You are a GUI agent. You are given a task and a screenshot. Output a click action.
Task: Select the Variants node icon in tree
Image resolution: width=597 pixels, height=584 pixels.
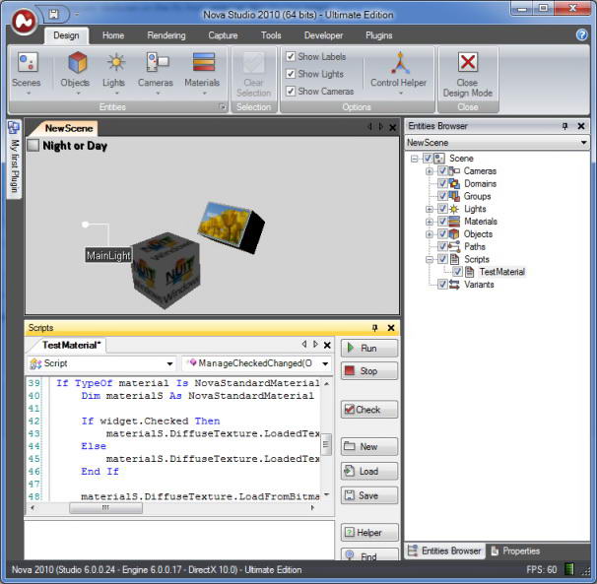[x=454, y=285]
